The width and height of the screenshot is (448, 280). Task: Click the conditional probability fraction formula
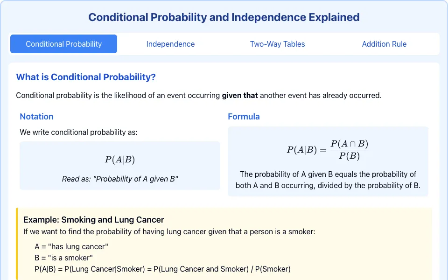tap(328, 150)
